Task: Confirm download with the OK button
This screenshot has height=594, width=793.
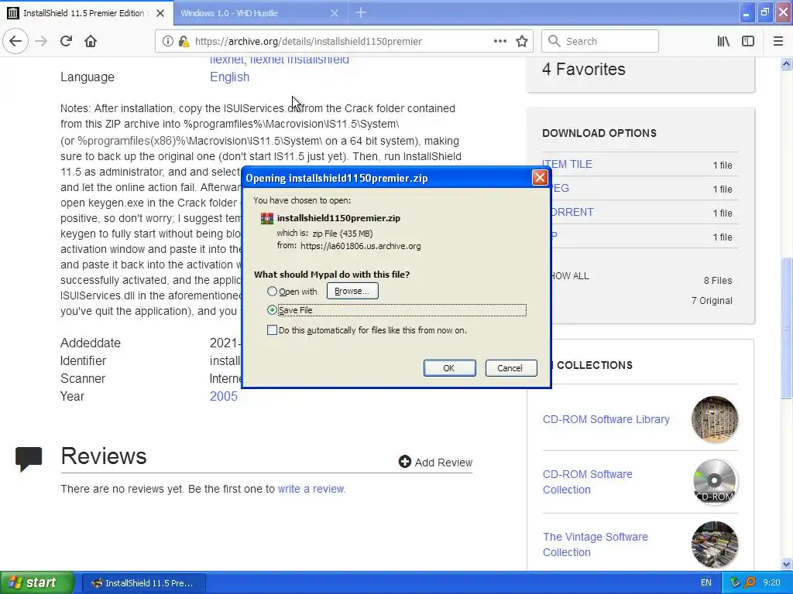Action: pos(449,368)
